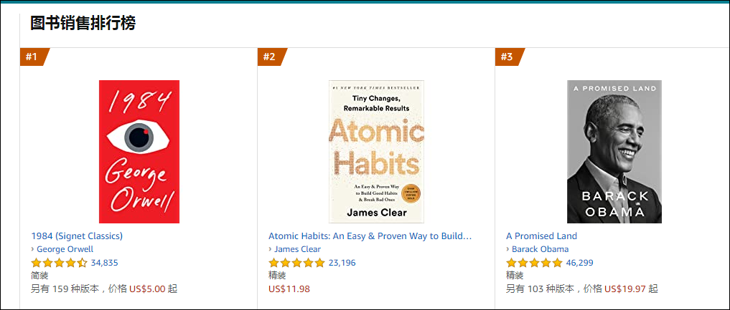Open the Atomic Habits title link
Screen dimensions: 730x310
point(370,236)
